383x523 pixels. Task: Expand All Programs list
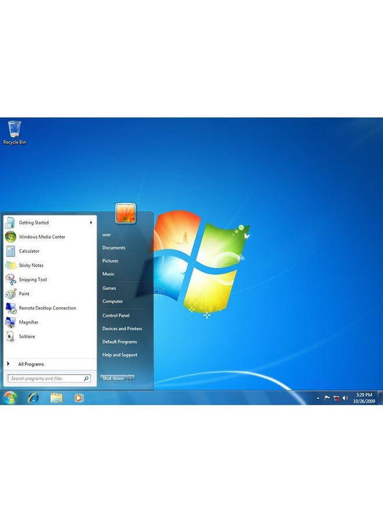31,364
